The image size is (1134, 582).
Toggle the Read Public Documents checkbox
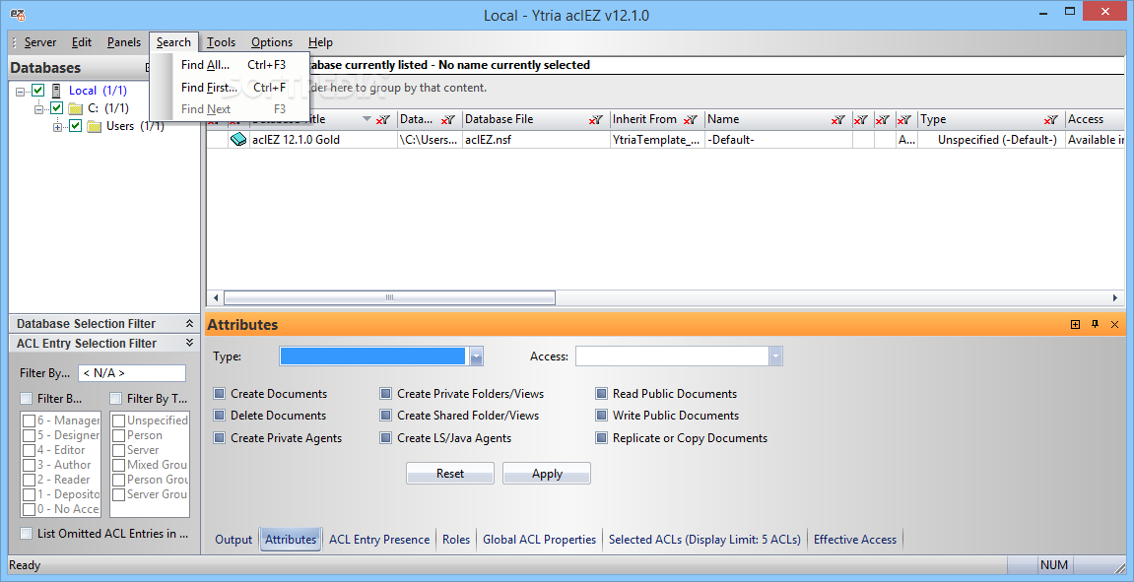tap(601, 394)
